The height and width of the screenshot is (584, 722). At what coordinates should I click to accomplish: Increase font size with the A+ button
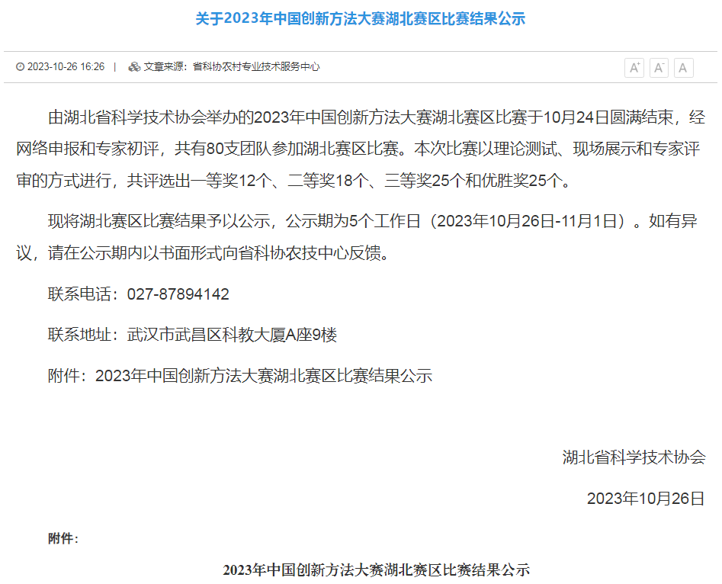pos(634,68)
